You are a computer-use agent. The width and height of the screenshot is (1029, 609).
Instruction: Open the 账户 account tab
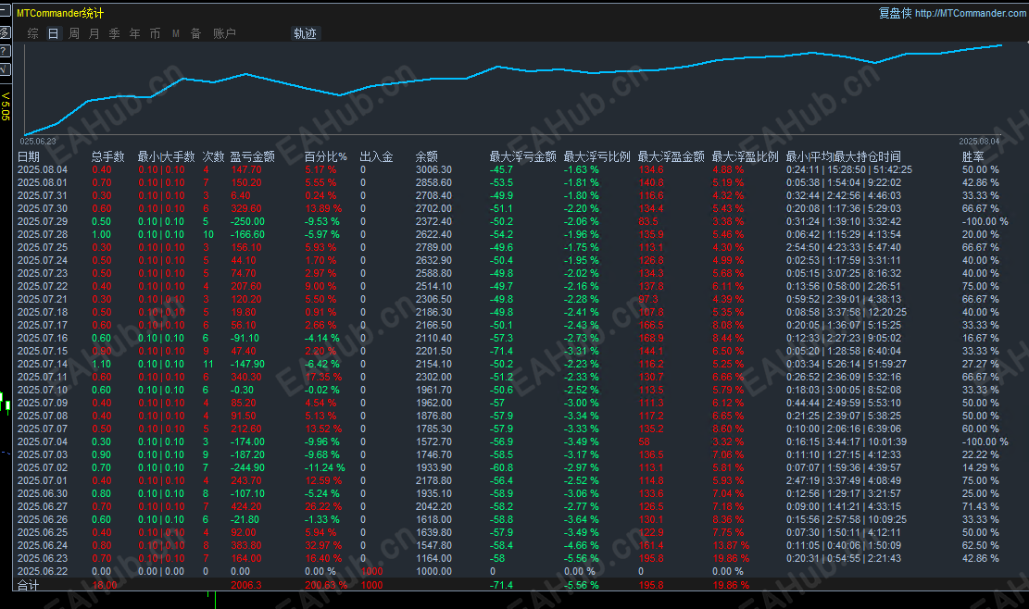point(224,33)
